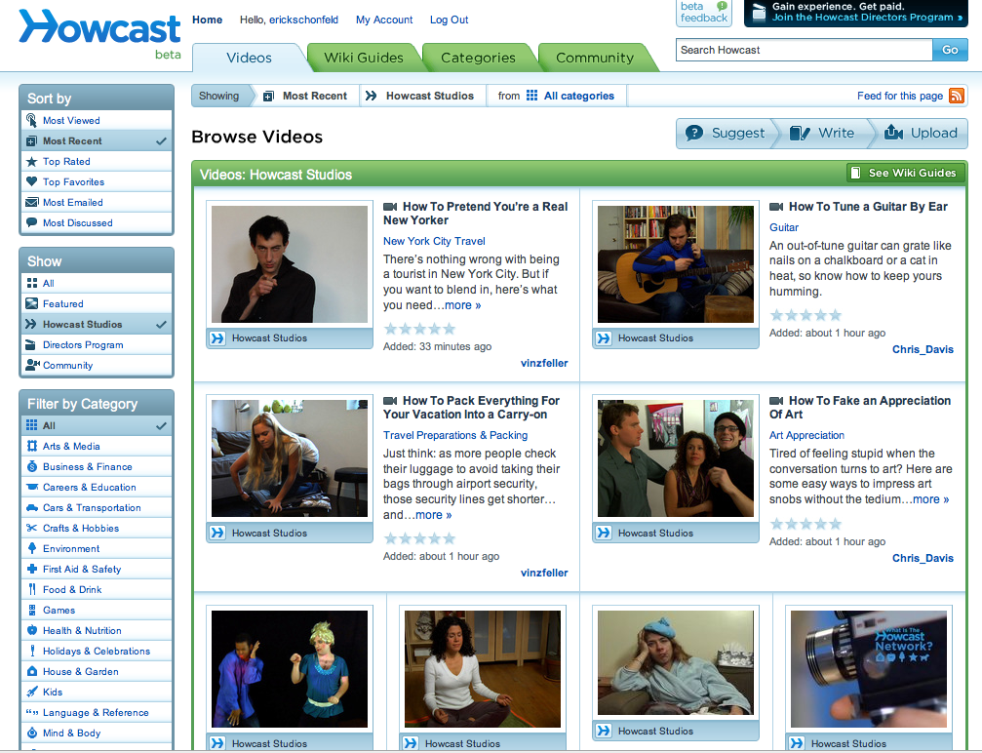Click the Suggest button
This screenshot has height=753, width=982.
pyautogui.click(x=727, y=133)
